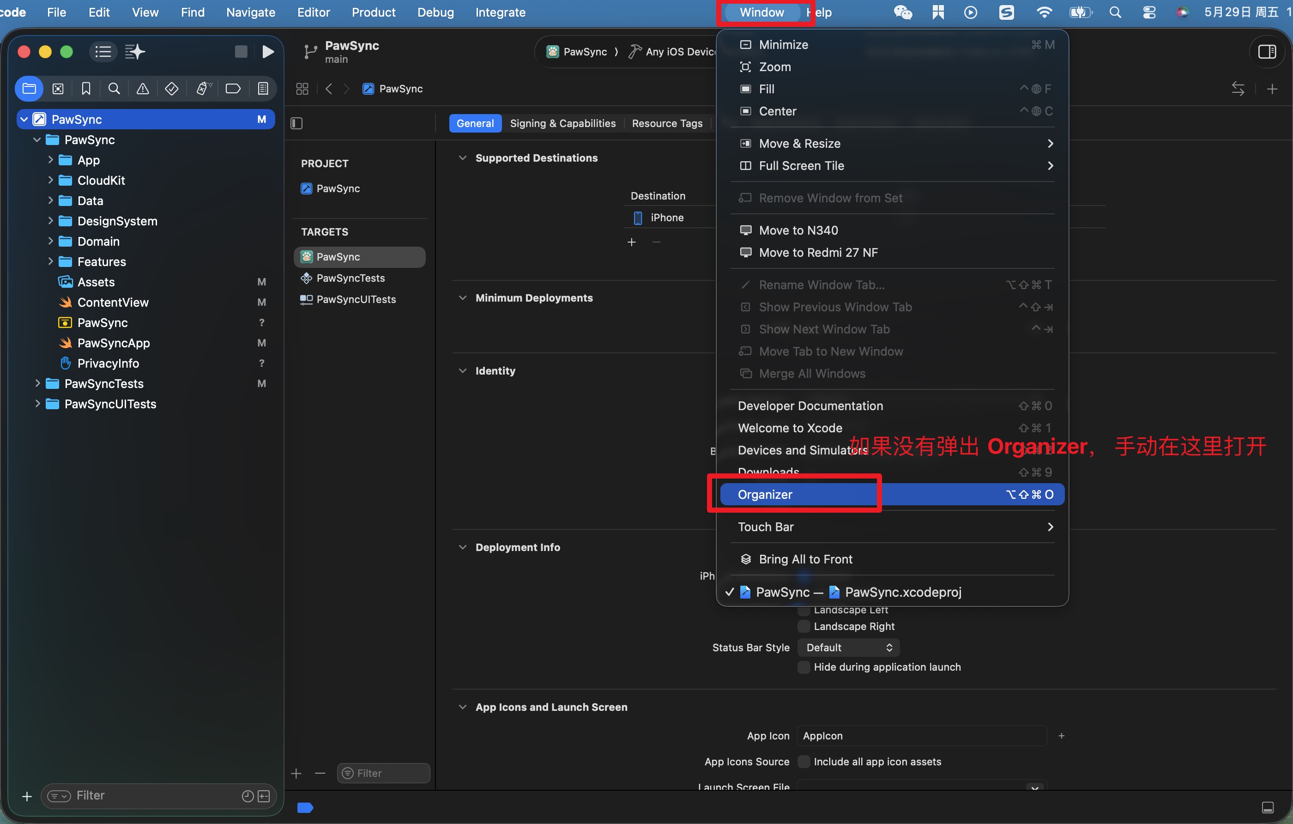
Task: Add a file with navigator plus button
Action: [x=27, y=796]
